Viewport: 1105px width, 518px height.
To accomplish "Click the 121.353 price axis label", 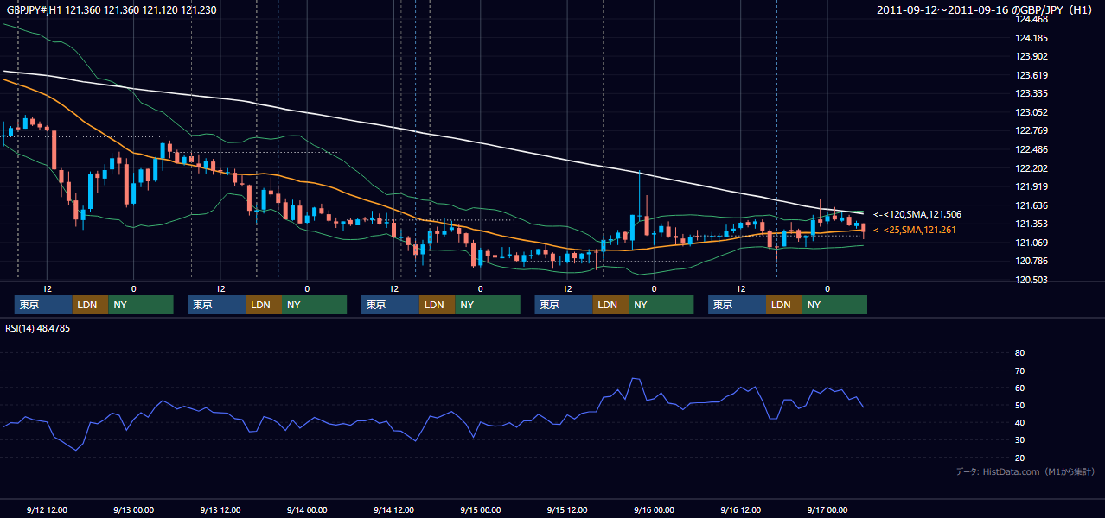I will click(x=1032, y=224).
